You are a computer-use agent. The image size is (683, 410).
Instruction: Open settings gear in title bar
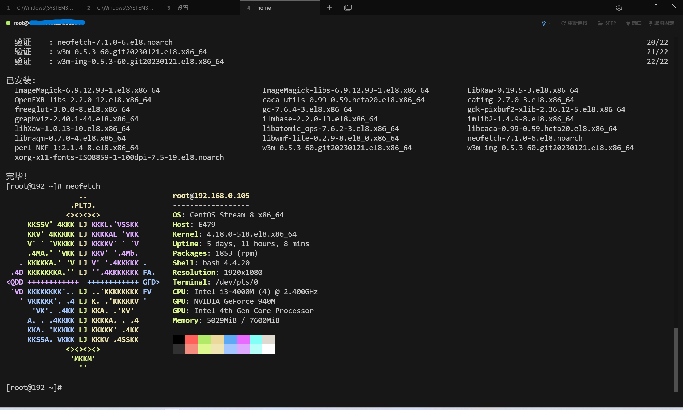coord(619,8)
